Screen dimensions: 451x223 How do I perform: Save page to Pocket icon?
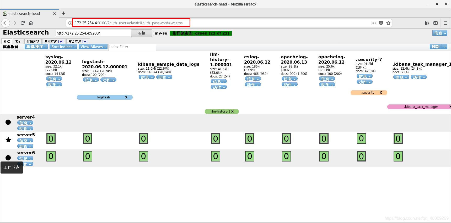381,23
